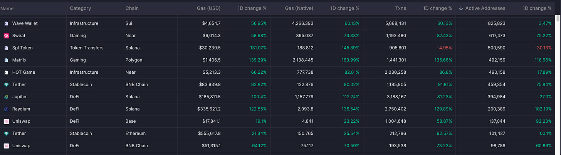Select the Sui chain cell
The image size is (561, 155).
click(x=129, y=23)
